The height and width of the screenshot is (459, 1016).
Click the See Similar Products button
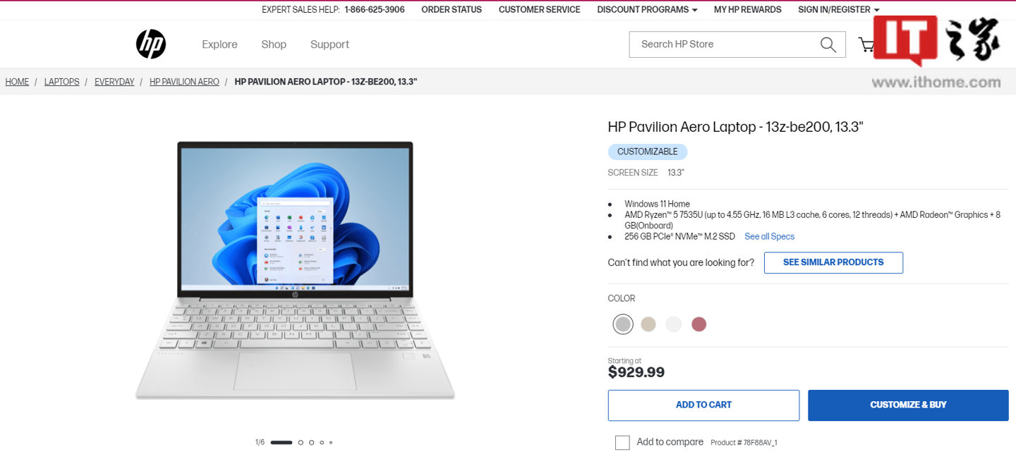pos(833,262)
